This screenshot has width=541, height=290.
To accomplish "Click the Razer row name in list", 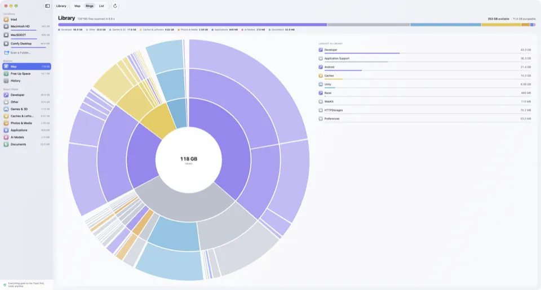I will 328,93.
